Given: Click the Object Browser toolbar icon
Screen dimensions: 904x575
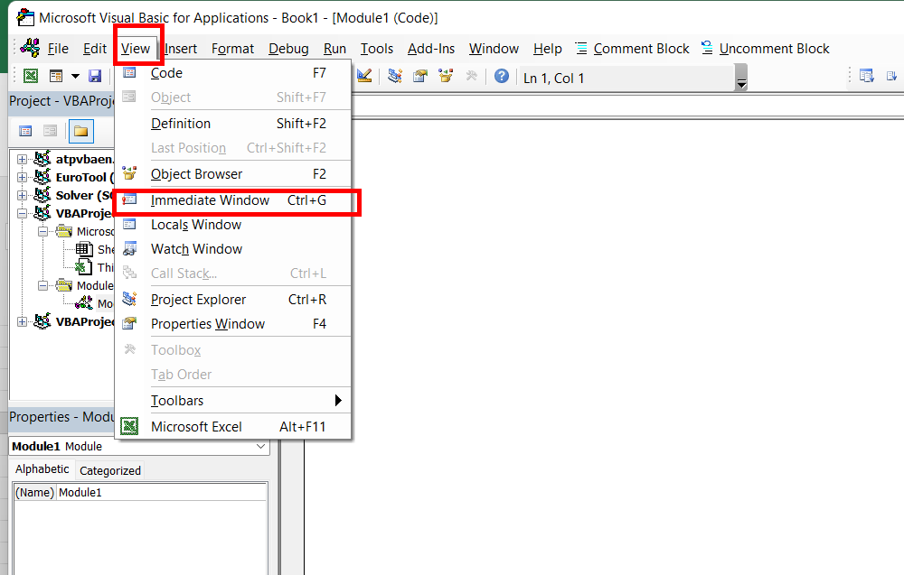Looking at the screenshot, I should (x=446, y=76).
